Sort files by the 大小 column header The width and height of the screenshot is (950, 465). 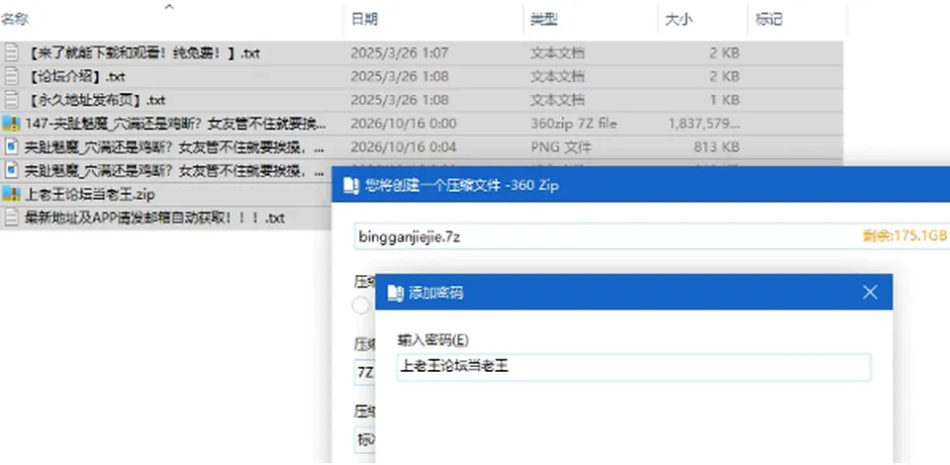(679, 20)
